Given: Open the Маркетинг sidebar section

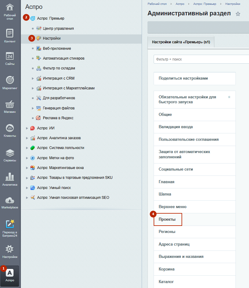Looking at the screenshot, I should [10, 83].
